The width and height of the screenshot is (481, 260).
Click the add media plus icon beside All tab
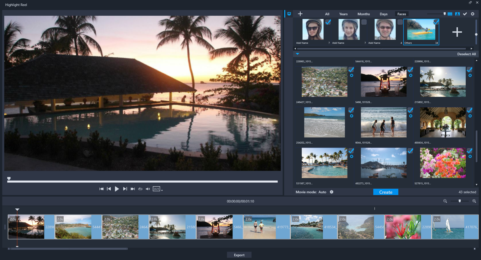pyautogui.click(x=300, y=14)
